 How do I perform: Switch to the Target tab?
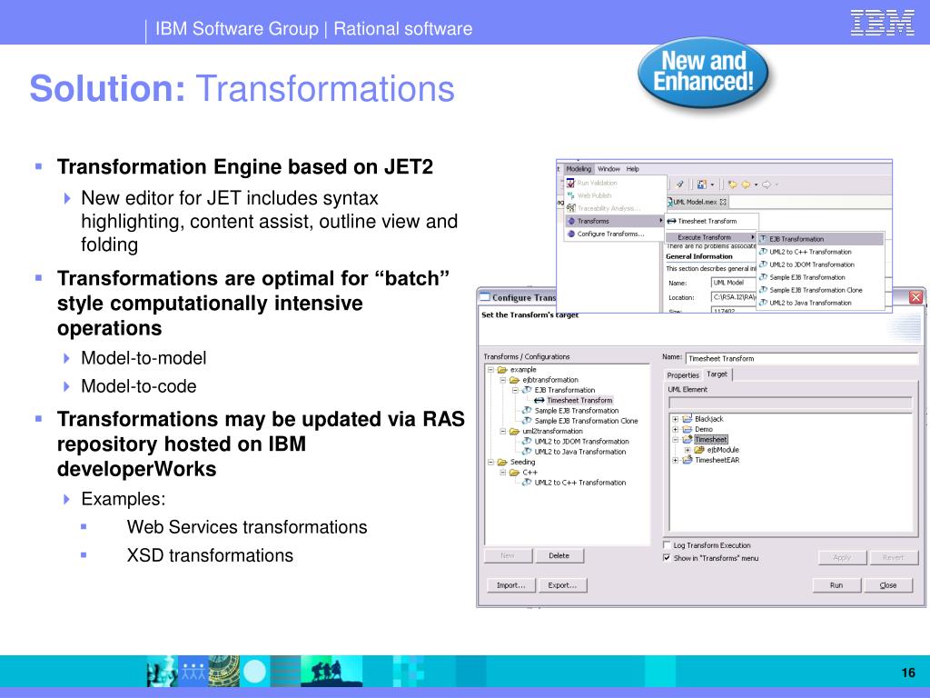717,374
